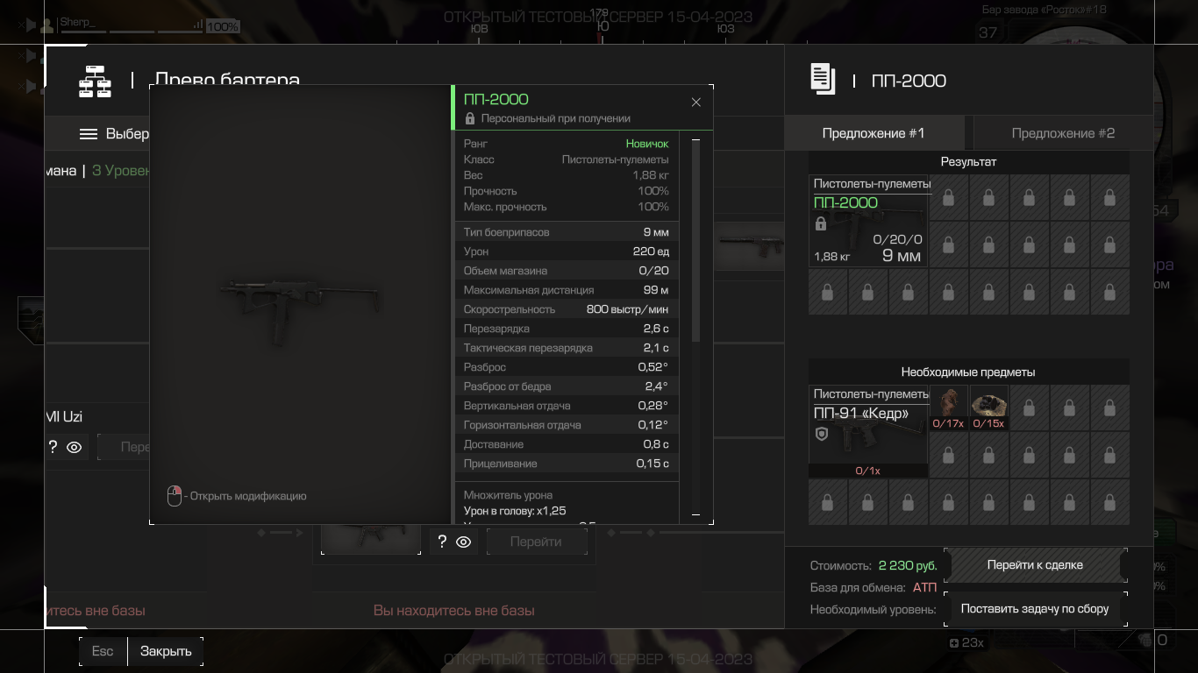Click the Esc key button
This screenshot has width=1198, height=673.
click(x=103, y=651)
